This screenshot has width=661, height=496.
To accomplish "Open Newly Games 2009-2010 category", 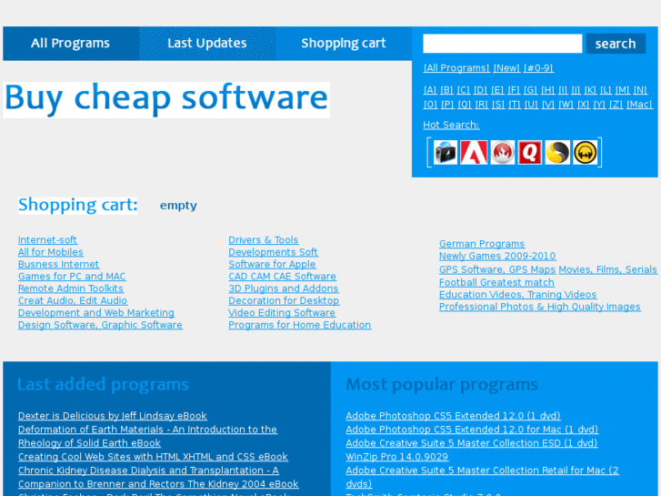I will point(497,257).
